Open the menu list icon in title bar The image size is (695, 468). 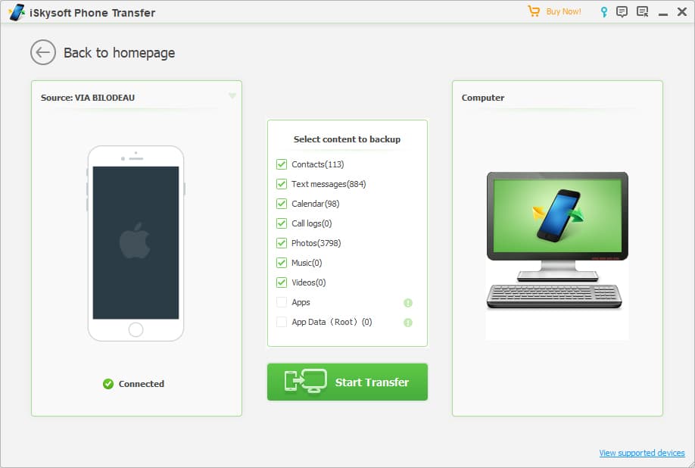tap(642, 11)
